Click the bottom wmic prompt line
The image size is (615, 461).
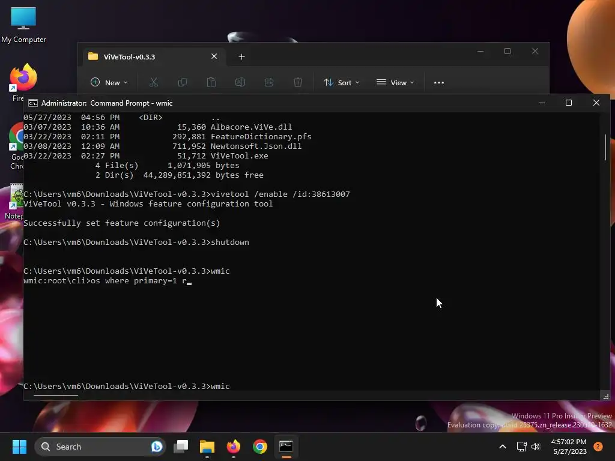[x=127, y=386]
